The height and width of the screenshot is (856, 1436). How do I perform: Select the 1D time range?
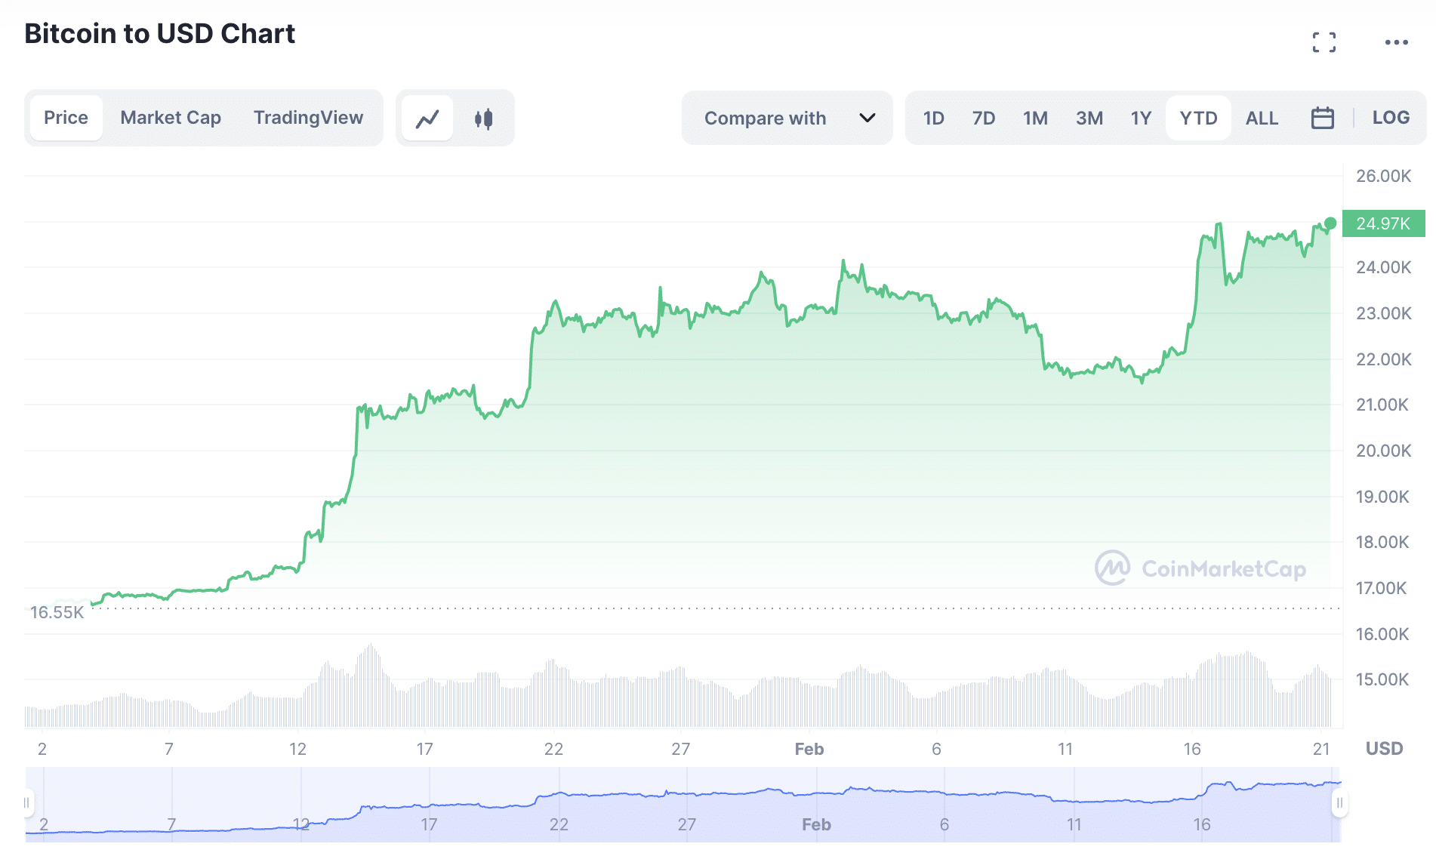(933, 119)
